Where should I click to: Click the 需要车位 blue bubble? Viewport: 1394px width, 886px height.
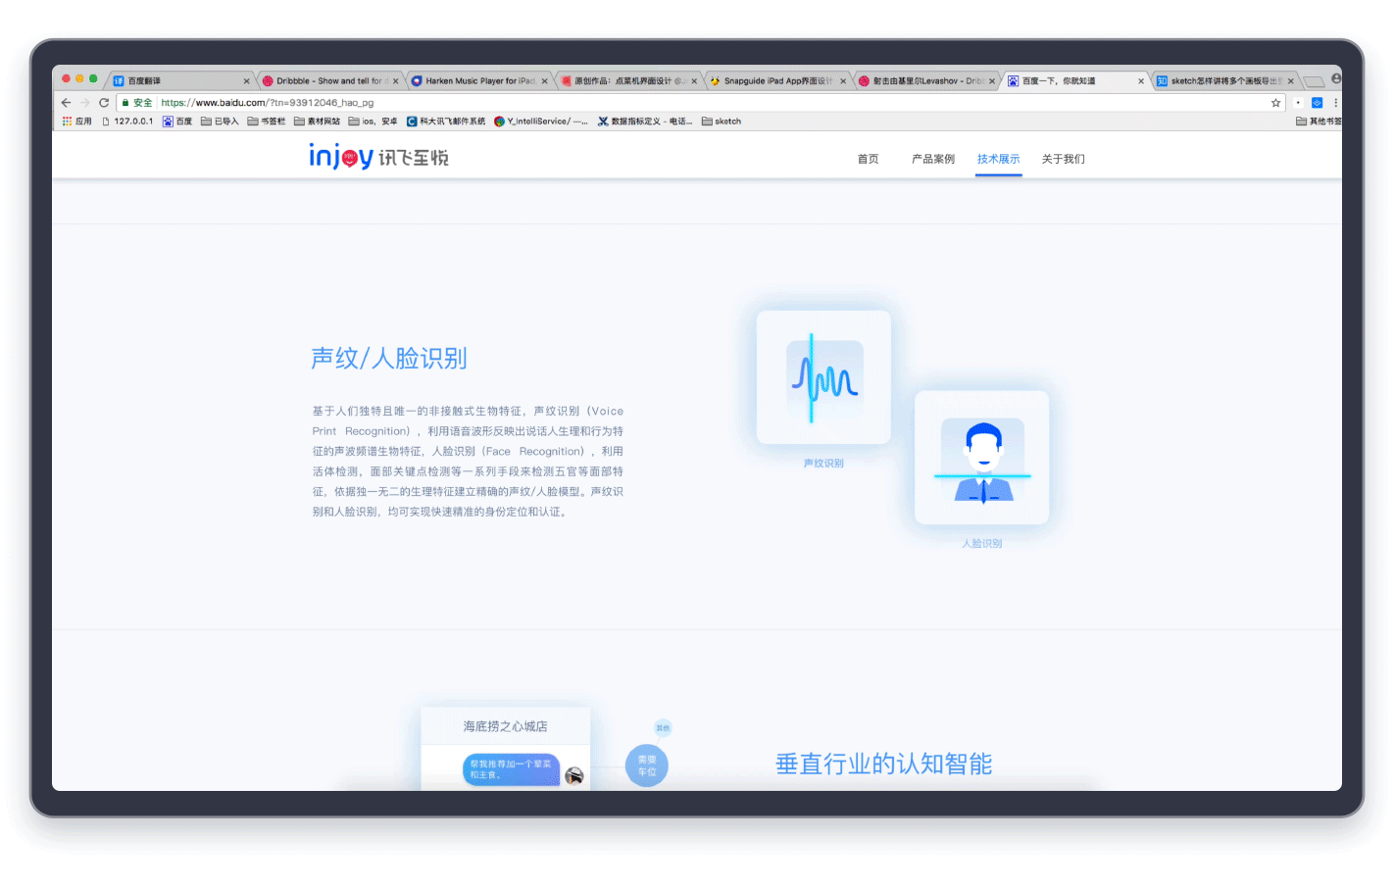coord(647,765)
